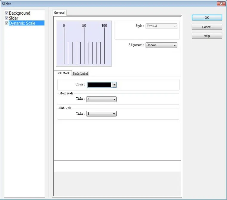Image resolution: width=227 pixels, height=200 pixels.
Task: Toggle the Slider checkbox
Action: click(6, 18)
